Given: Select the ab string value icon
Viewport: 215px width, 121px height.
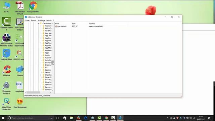Looking at the screenshot, I should (56, 26).
